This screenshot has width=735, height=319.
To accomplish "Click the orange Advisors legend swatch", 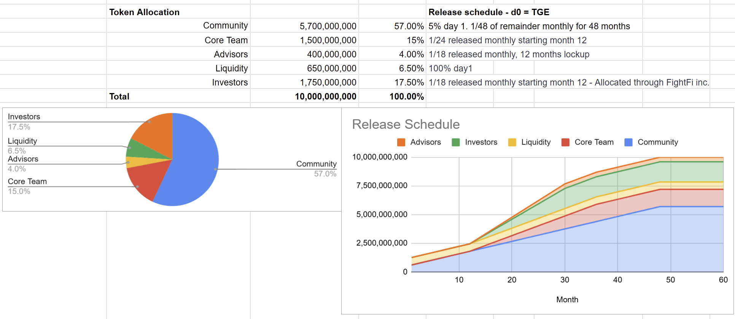I will click(x=401, y=142).
